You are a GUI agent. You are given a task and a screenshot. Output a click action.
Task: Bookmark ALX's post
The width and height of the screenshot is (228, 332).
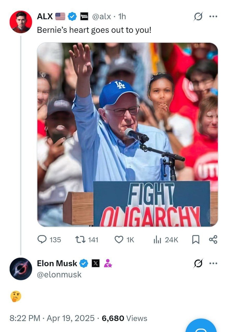tap(195, 240)
